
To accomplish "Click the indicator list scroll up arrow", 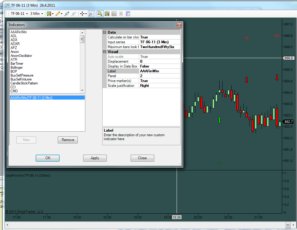I will pos(82,33).
